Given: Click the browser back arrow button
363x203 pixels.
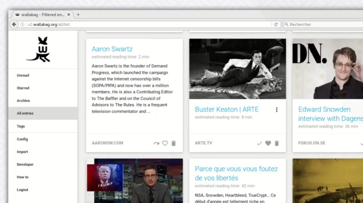Looking at the screenshot, I should pyautogui.click(x=14, y=24).
